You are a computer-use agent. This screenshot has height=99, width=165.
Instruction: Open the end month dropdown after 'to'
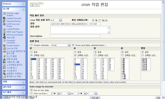pyautogui.click(x=83, y=93)
